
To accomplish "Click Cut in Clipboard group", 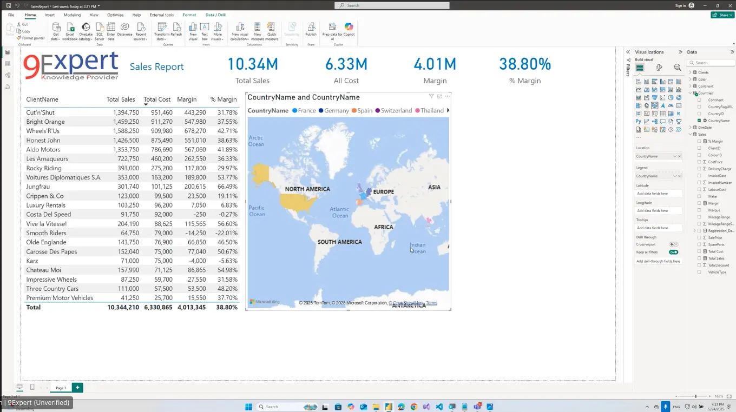I will pyautogui.click(x=23, y=24).
